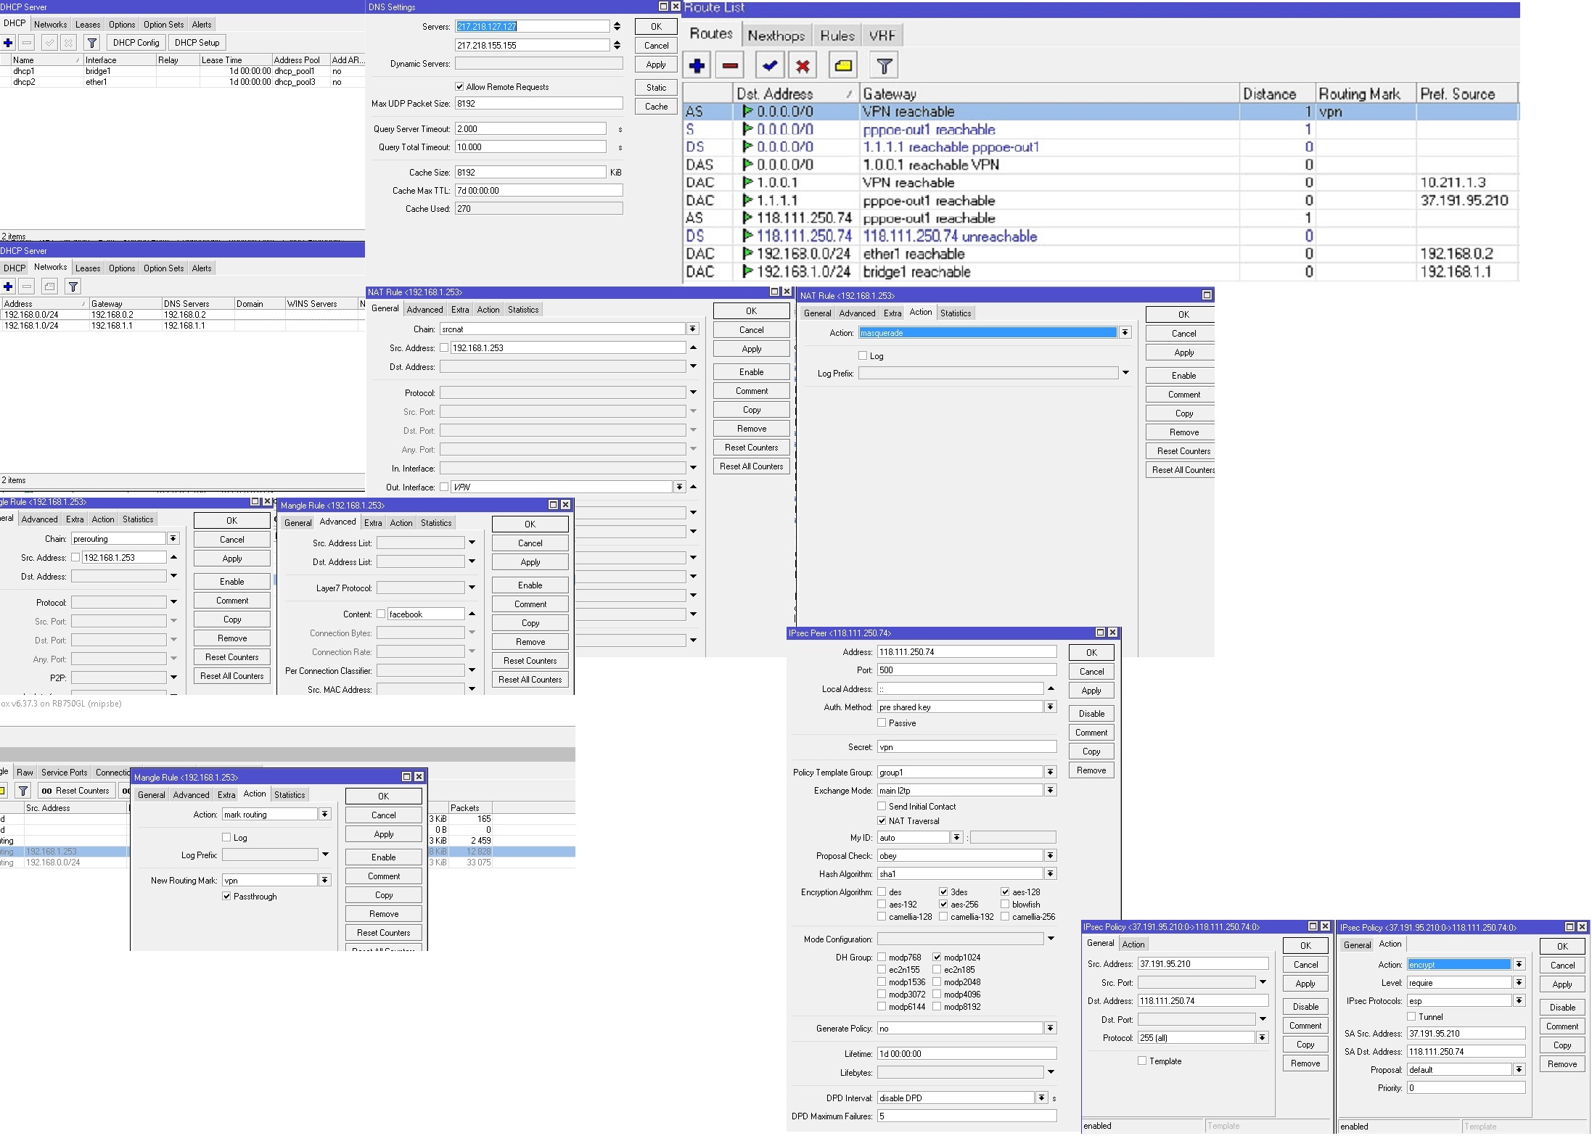Click the Disable button in IPsec Peer window
This screenshot has height=1136, width=1592.
pyautogui.click(x=1091, y=714)
